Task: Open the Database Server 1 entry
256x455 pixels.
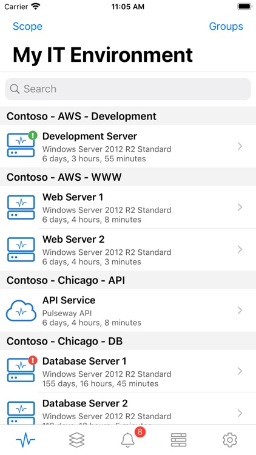Action: (128, 371)
